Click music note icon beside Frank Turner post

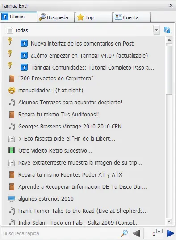pos(12,211)
